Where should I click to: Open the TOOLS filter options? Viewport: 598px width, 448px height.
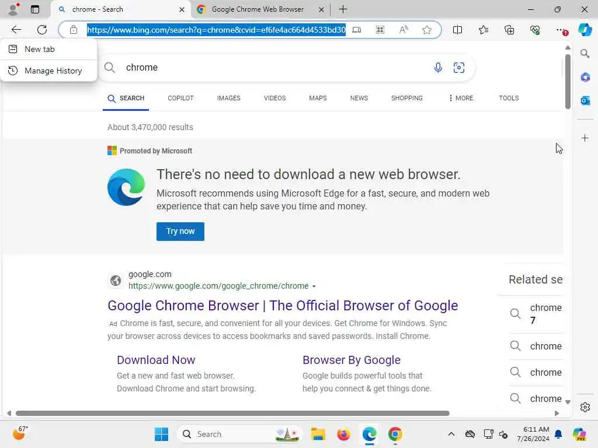(509, 98)
